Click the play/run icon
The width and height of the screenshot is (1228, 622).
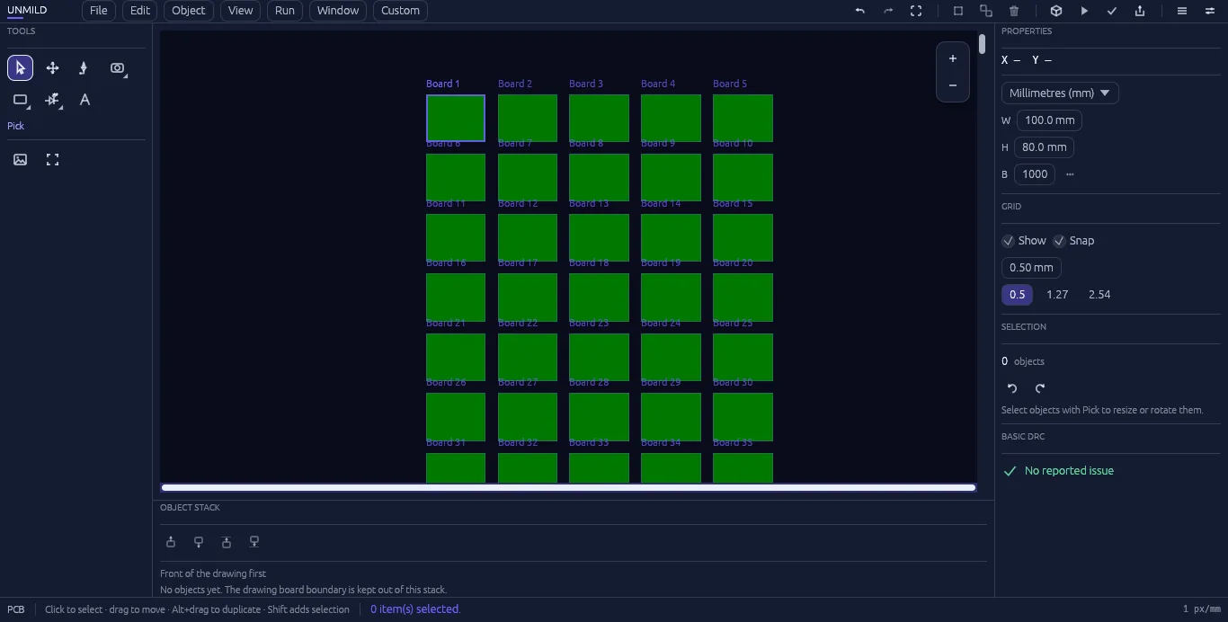(1084, 11)
